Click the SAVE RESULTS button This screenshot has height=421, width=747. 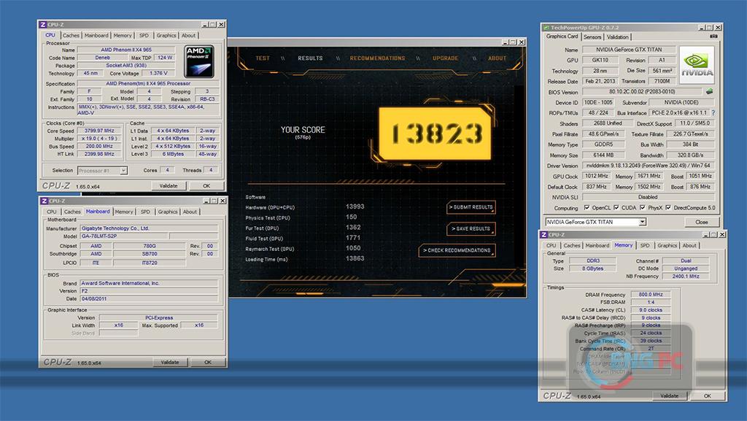[471, 228]
